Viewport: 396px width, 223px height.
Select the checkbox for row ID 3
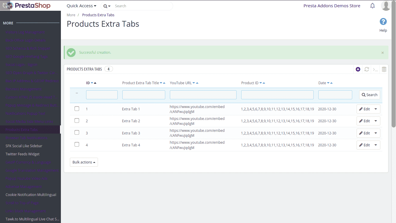pos(77,133)
